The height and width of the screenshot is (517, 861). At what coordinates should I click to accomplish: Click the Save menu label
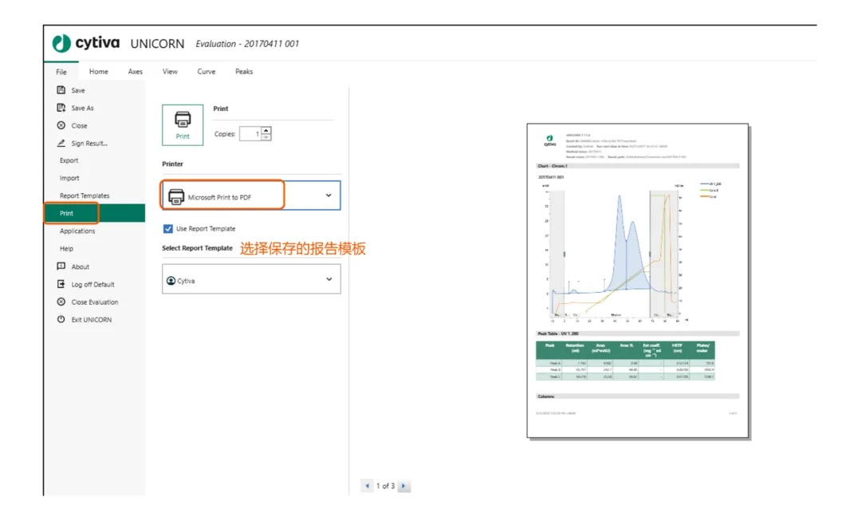pos(78,91)
